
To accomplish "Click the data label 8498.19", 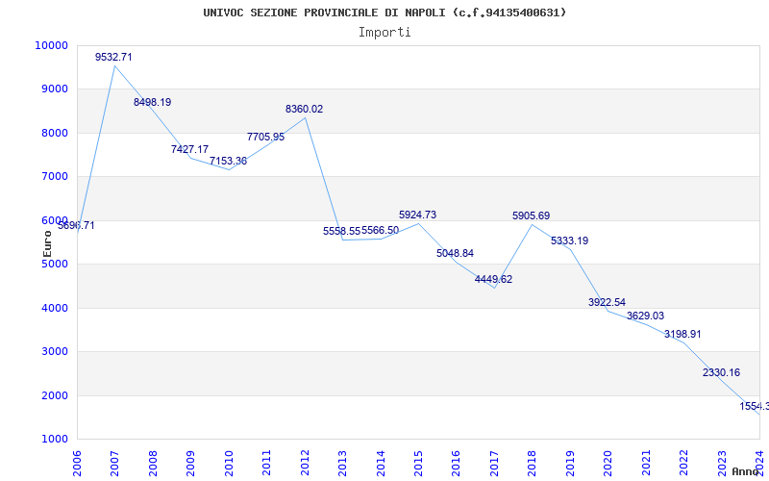I will (153, 102).
